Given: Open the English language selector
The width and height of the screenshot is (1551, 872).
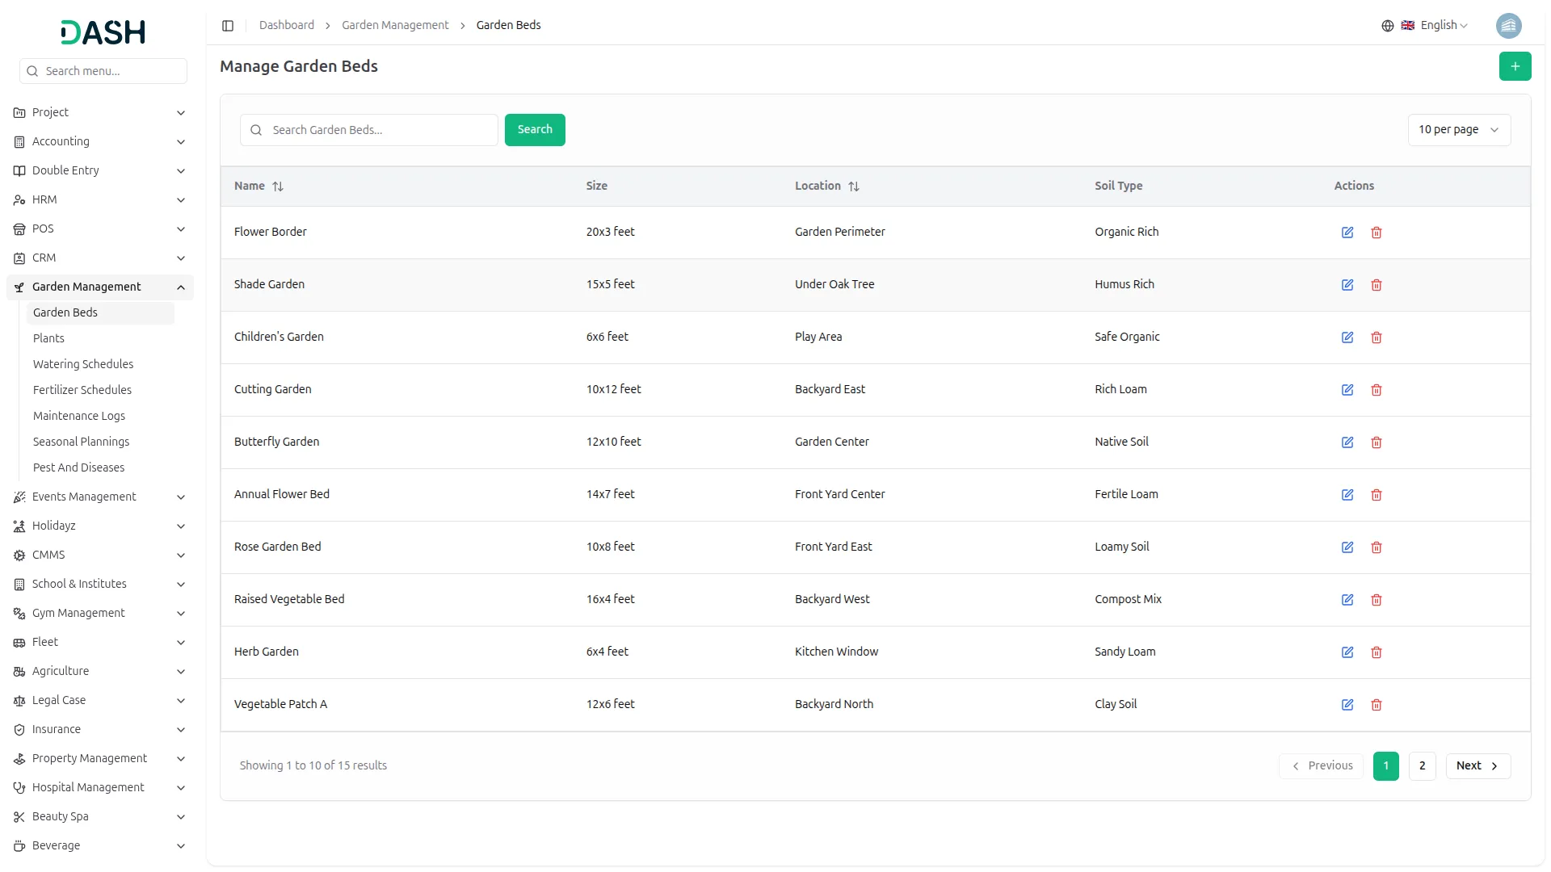Looking at the screenshot, I should click(x=1435, y=26).
